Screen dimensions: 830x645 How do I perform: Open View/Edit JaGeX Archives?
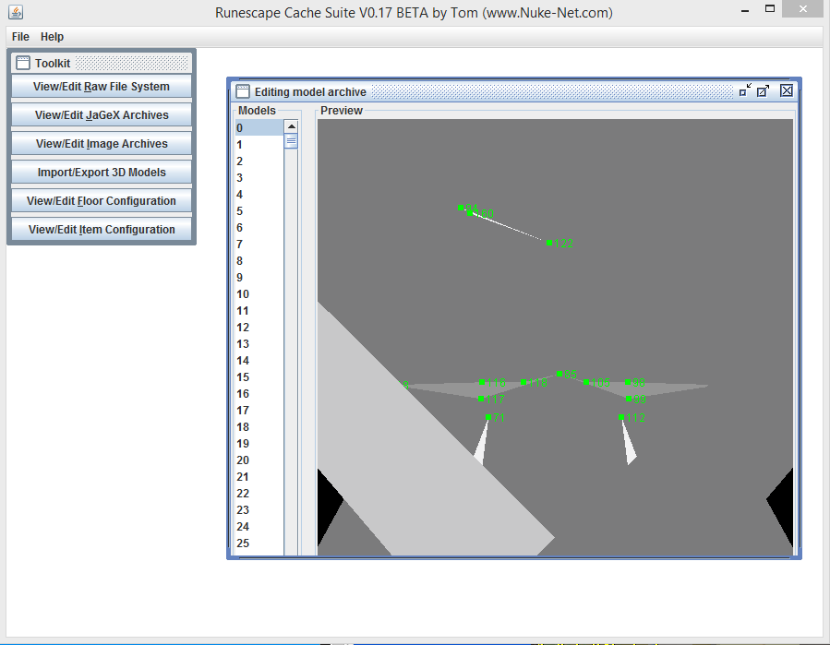coord(102,114)
